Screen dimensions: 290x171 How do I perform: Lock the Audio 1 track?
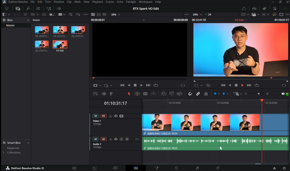click(110, 139)
